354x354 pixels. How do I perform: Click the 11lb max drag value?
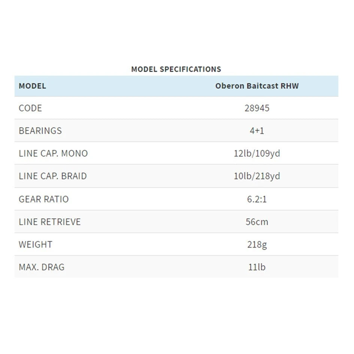[x=257, y=267]
